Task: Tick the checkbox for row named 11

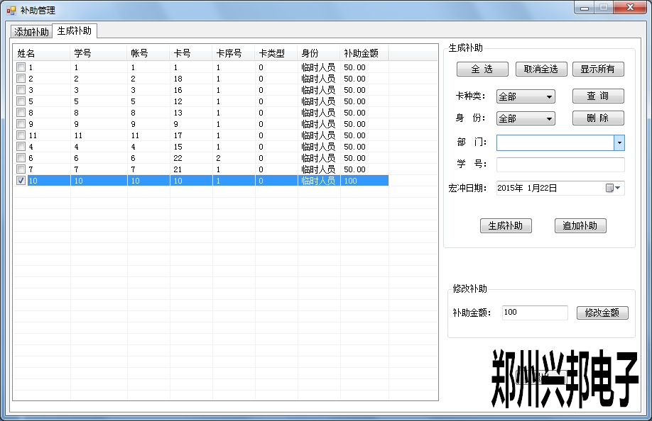Action: click(21, 135)
